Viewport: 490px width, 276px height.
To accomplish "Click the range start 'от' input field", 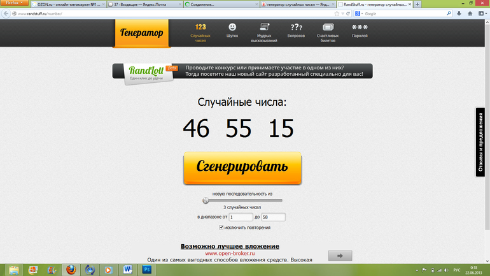I will [x=241, y=217].
